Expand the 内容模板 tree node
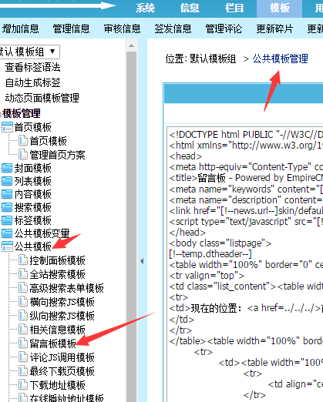323x402 pixels. (x=32, y=194)
